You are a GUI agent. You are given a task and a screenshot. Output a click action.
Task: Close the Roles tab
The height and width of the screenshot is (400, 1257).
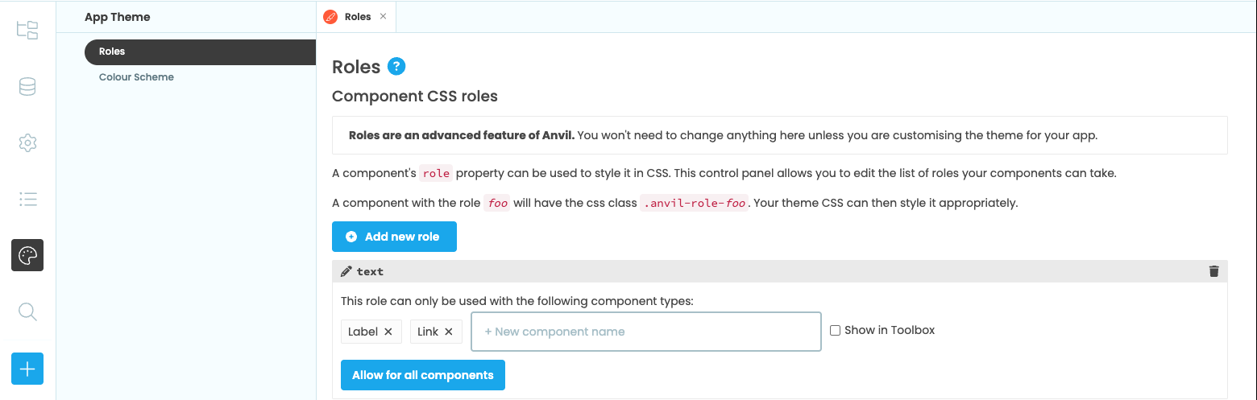pos(383,16)
